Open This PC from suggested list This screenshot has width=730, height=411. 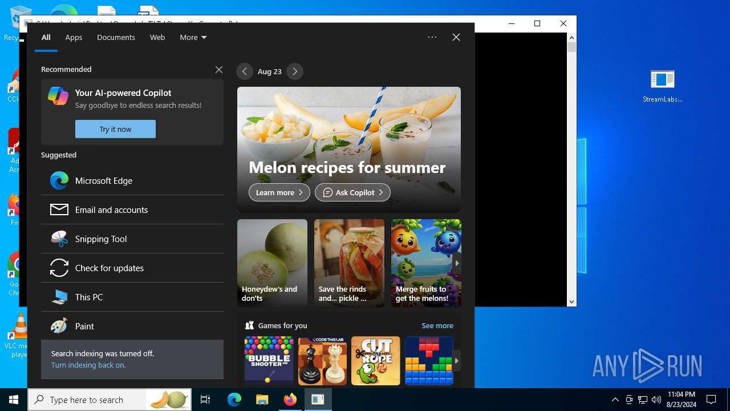[132, 297]
